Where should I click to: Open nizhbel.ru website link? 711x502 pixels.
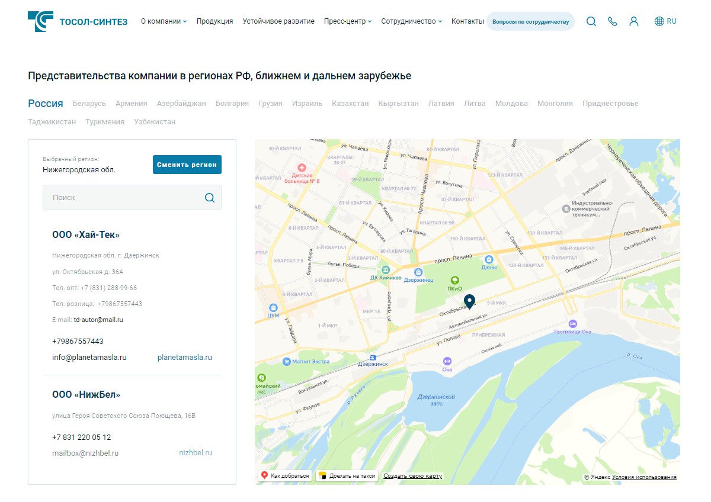pyautogui.click(x=196, y=453)
